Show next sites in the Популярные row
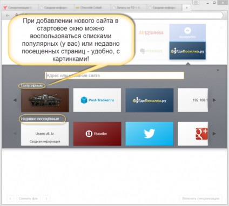 click(x=214, y=100)
